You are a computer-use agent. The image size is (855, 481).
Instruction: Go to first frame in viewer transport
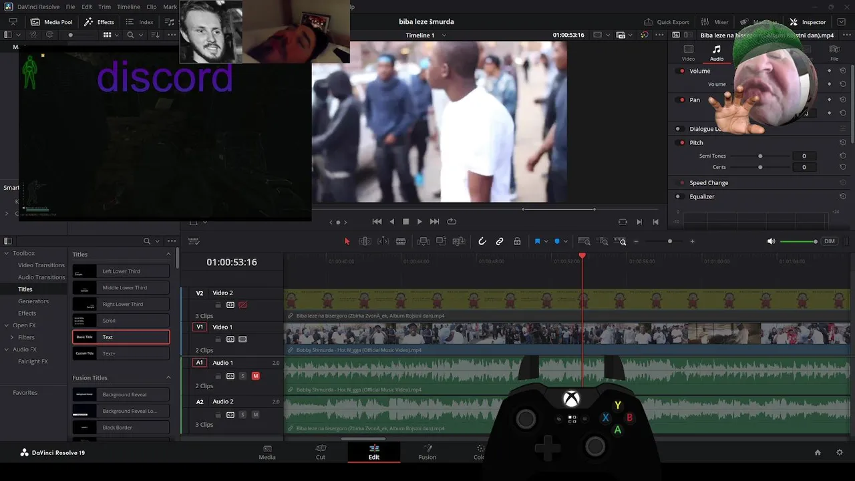click(x=377, y=222)
